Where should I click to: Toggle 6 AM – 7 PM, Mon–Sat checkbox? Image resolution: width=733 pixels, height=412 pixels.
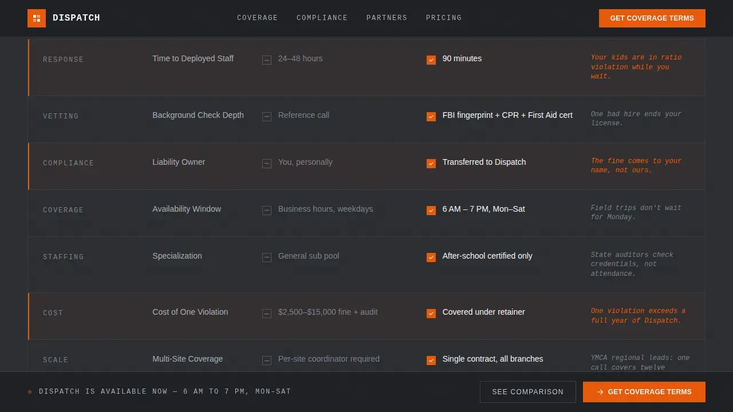point(431,210)
